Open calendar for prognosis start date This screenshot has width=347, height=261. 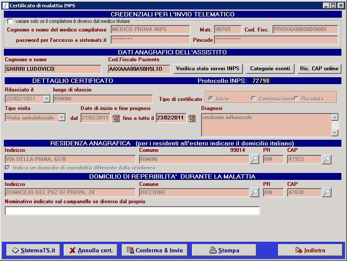pyautogui.click(x=116, y=118)
